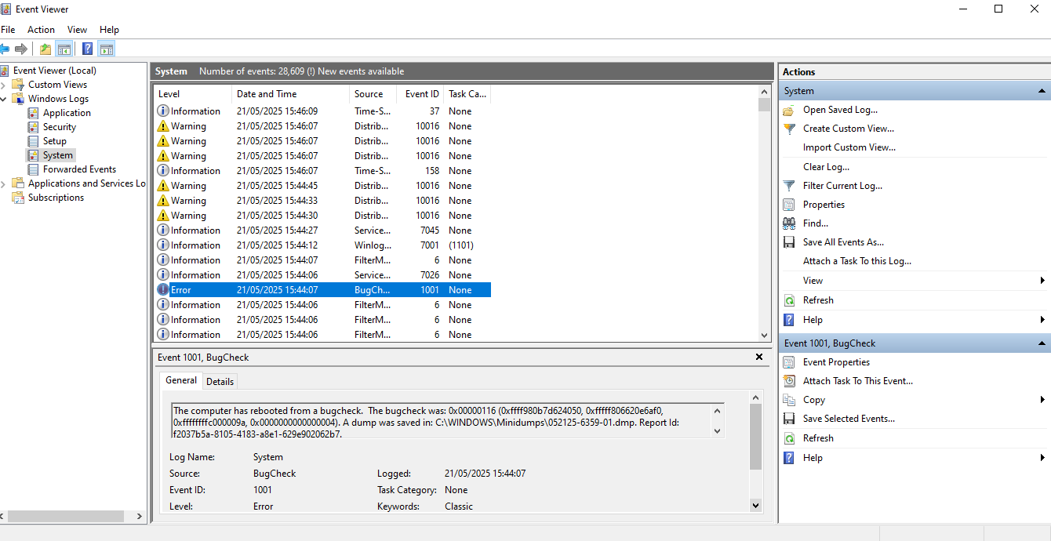This screenshot has height=541, width=1051.
Task: Open Help submenu arrow under System actions
Action: pyautogui.click(x=1042, y=320)
